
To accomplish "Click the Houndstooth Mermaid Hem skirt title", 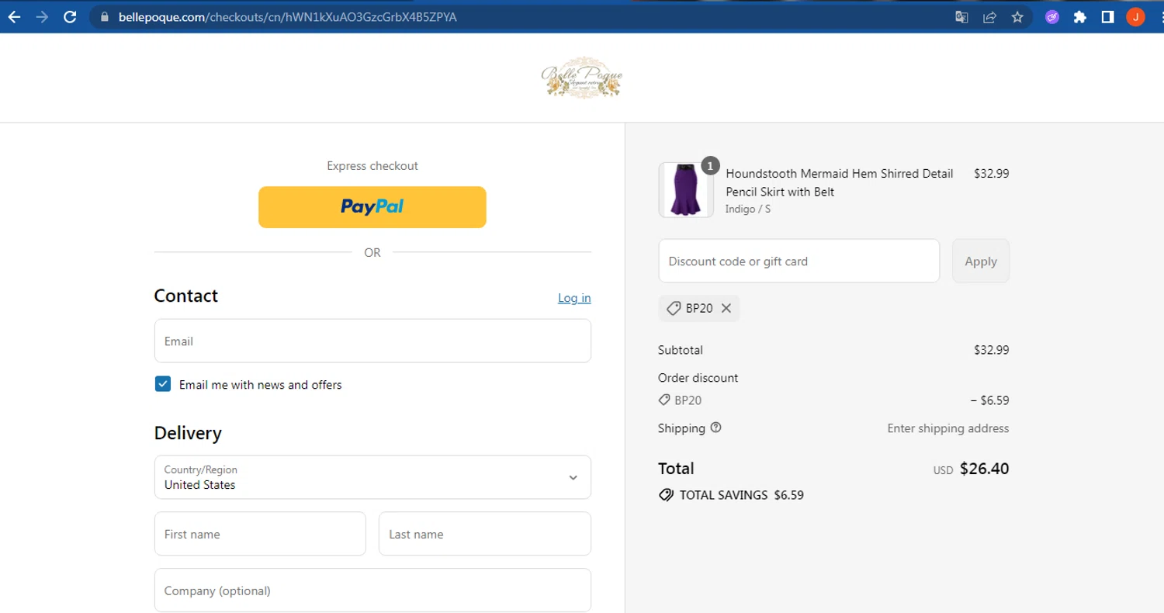I will click(x=840, y=182).
